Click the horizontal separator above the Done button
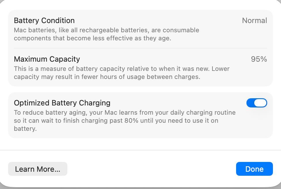The width and height of the screenshot is (281, 189). [140, 150]
